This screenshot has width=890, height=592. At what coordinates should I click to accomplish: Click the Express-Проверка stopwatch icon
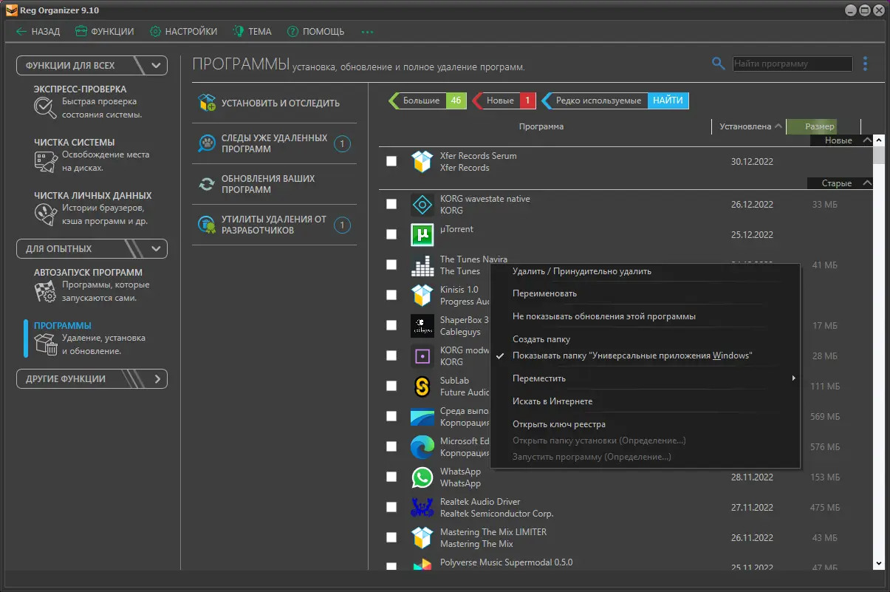[45, 108]
